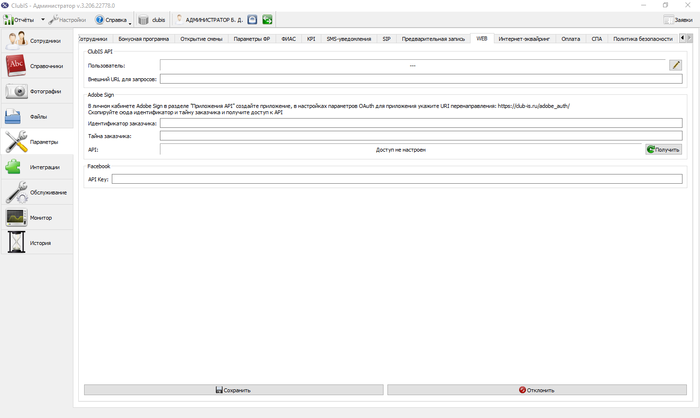Click the Внешний URL для запросов field

coord(421,79)
